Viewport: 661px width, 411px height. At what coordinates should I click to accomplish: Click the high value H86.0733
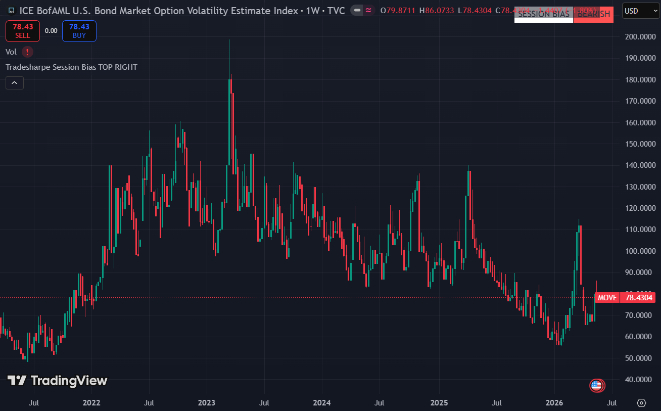pyautogui.click(x=437, y=10)
